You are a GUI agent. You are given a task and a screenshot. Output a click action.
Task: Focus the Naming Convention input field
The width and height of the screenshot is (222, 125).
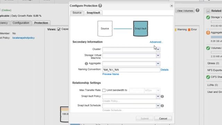pos(131,69)
